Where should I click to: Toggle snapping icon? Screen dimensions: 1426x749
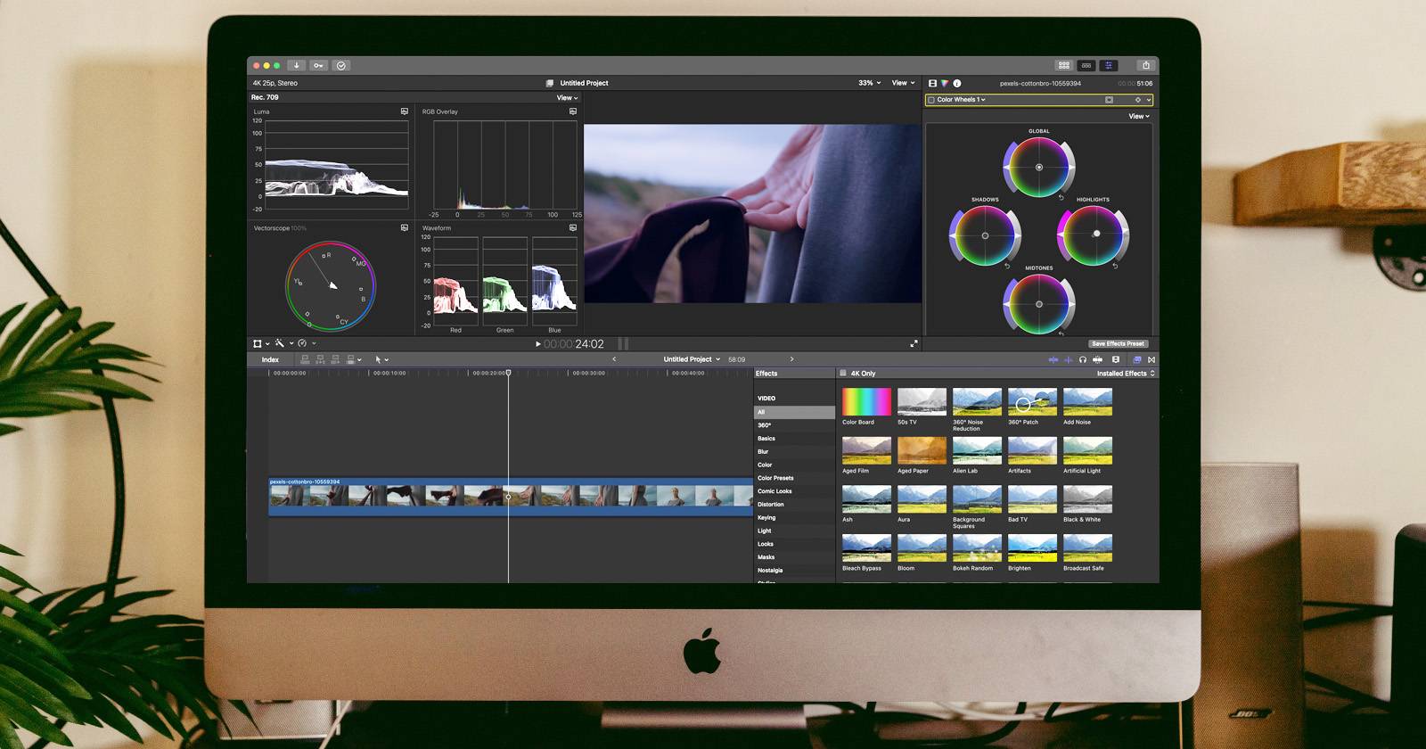[x=1097, y=359]
